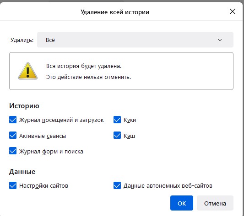This screenshot has width=244, height=216.
Task: Toggle Журнал форм и поиска checkbox
Action: coord(13,151)
